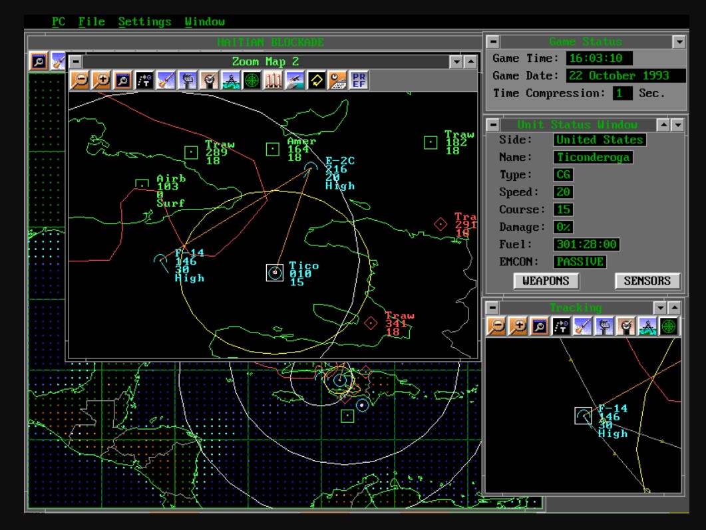Click the EMCON value PASSIVE
The width and height of the screenshot is (706, 530).
pyautogui.click(x=580, y=262)
